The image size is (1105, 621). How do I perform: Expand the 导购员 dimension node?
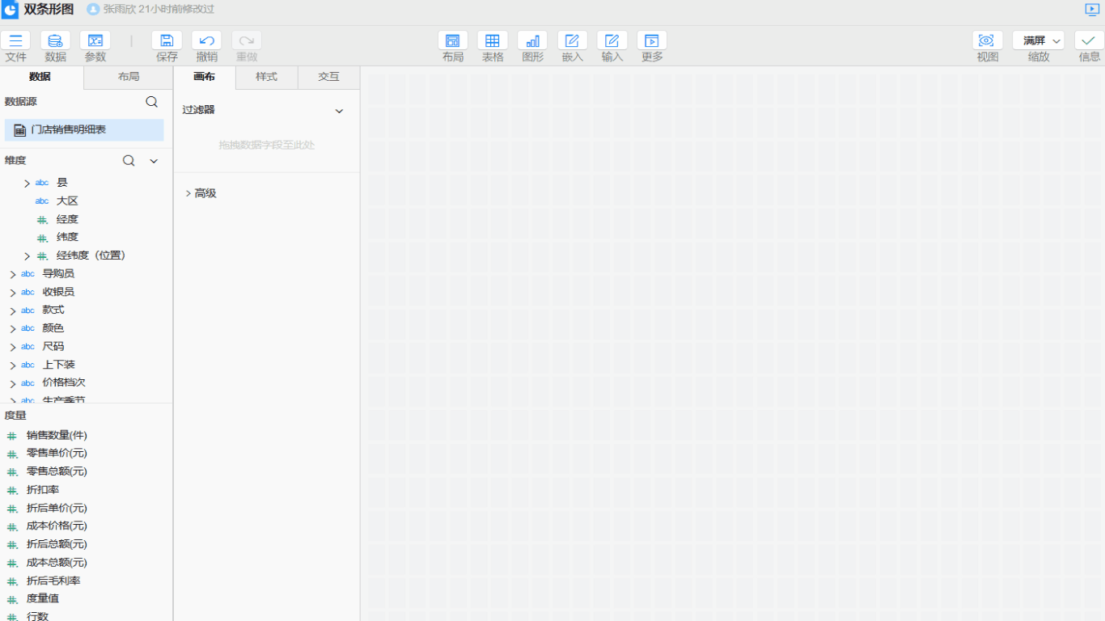pos(13,274)
